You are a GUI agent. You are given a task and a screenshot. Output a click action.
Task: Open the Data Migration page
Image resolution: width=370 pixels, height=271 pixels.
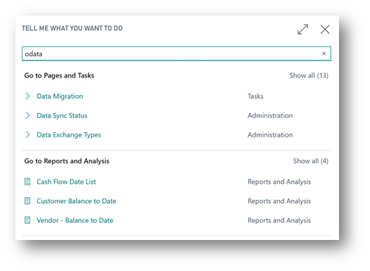pyautogui.click(x=60, y=96)
